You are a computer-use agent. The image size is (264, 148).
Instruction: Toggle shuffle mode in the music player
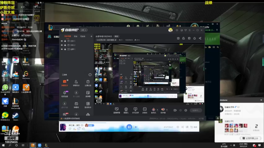[182, 127]
